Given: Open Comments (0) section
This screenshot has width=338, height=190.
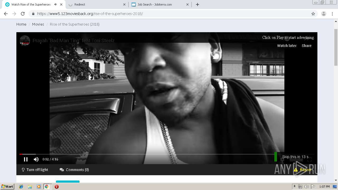Looking at the screenshot, I should (x=74, y=170).
